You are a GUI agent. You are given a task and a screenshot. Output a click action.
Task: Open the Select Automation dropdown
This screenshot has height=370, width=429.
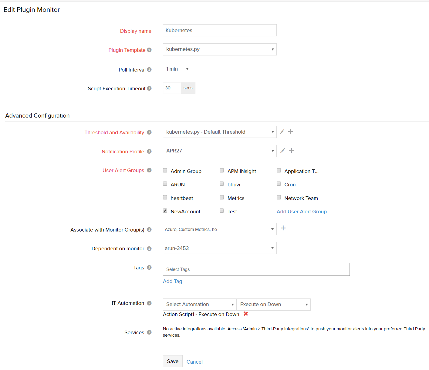tap(200, 305)
